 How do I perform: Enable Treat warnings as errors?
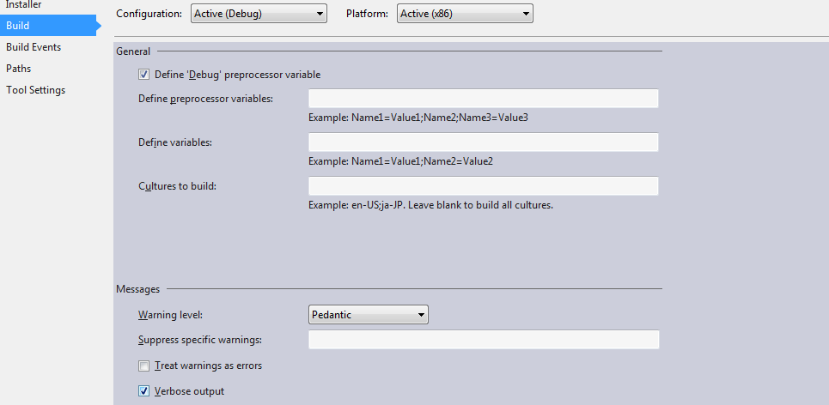pyautogui.click(x=143, y=366)
